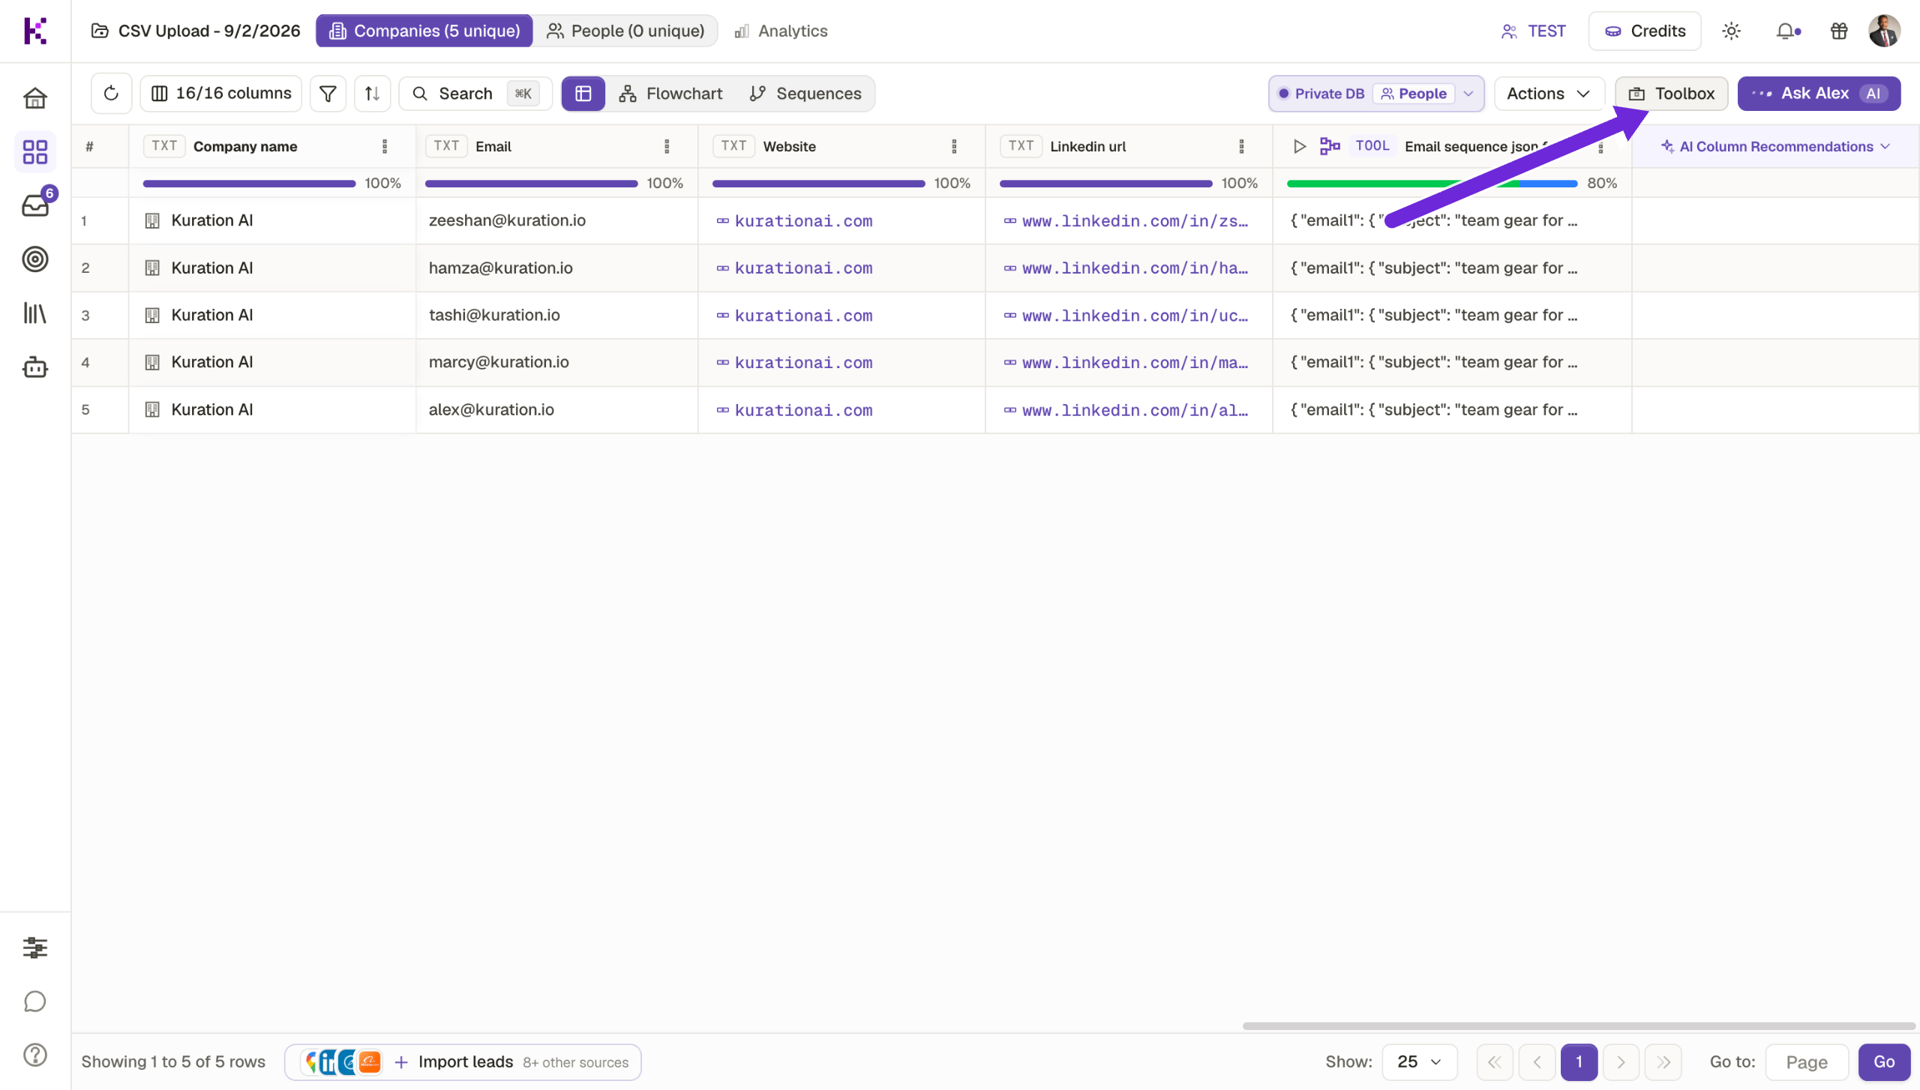
Task: Open LinkedIn link for row 2
Action: point(1135,268)
